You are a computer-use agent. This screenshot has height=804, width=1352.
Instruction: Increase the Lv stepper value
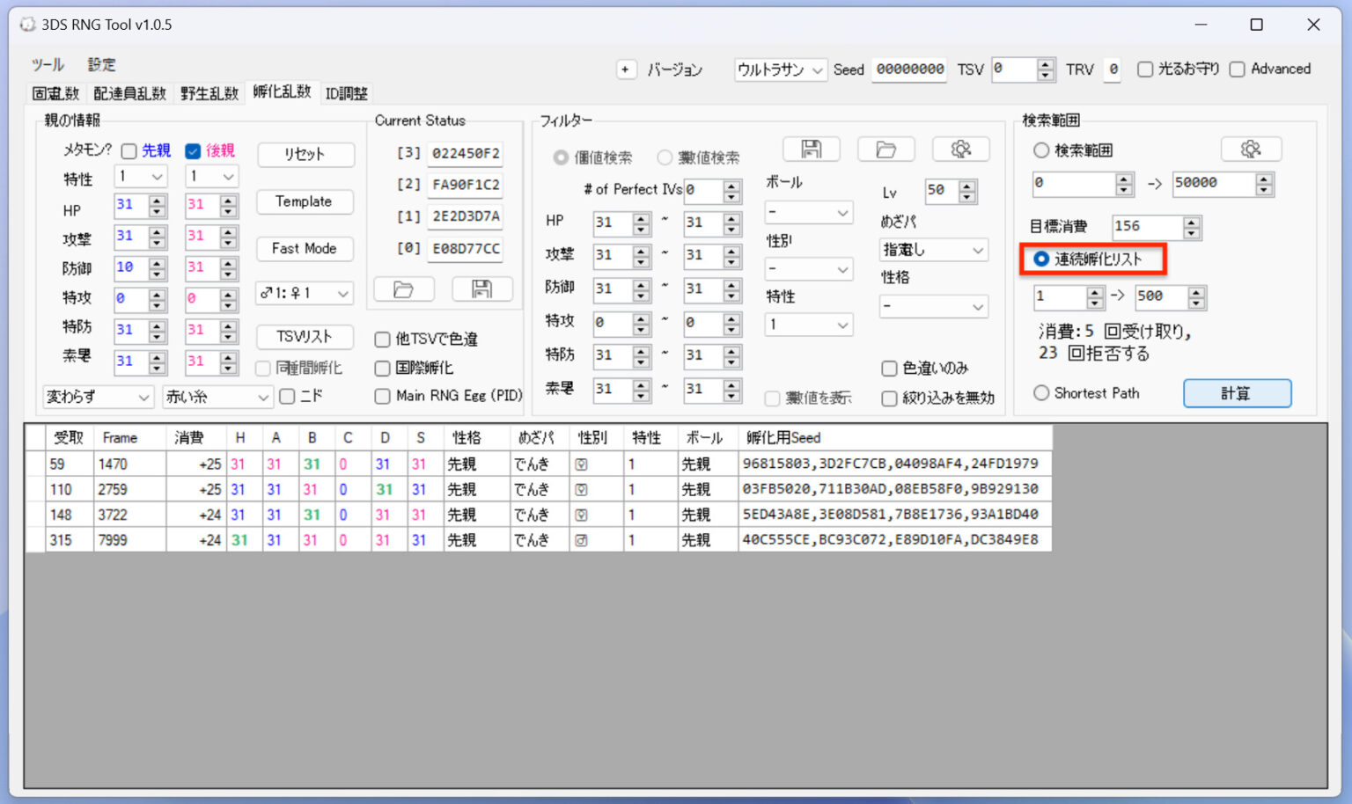pos(967,186)
